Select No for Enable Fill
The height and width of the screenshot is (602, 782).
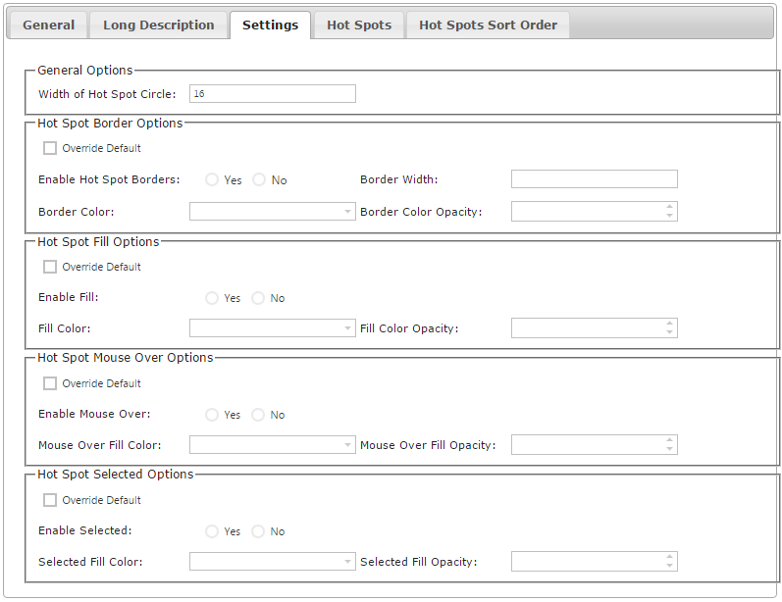click(258, 298)
